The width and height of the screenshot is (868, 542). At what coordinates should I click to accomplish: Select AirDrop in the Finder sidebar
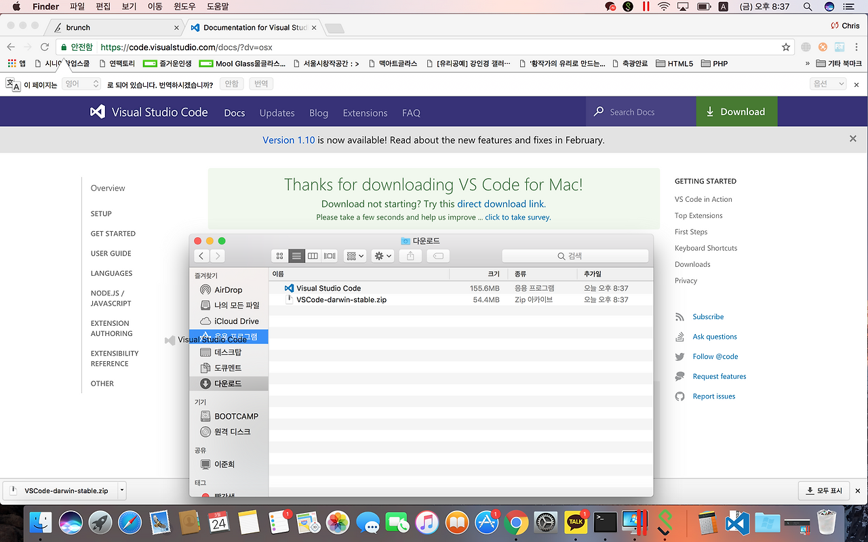pos(229,290)
